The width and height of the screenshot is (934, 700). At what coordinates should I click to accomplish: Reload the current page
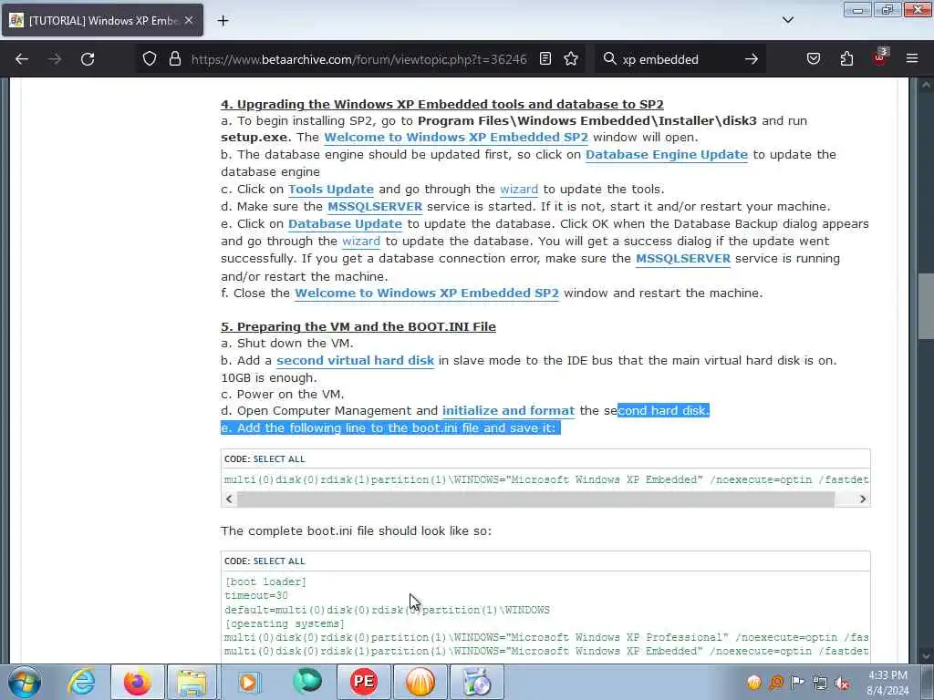[x=88, y=59]
